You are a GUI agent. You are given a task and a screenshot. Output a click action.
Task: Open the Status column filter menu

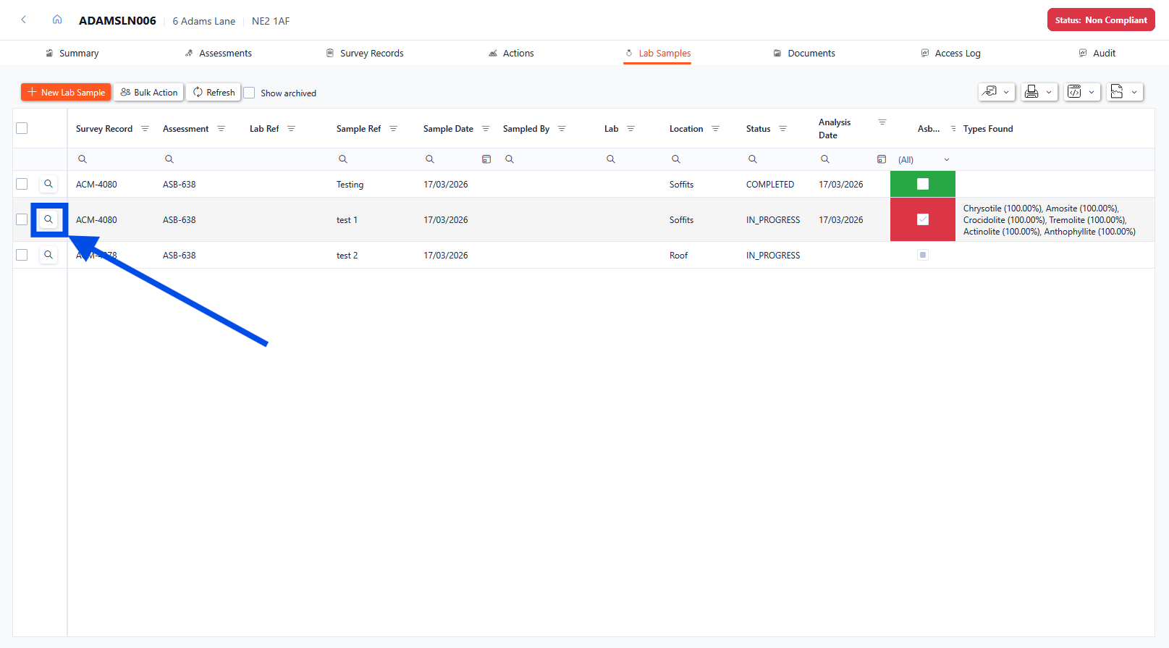click(x=782, y=129)
